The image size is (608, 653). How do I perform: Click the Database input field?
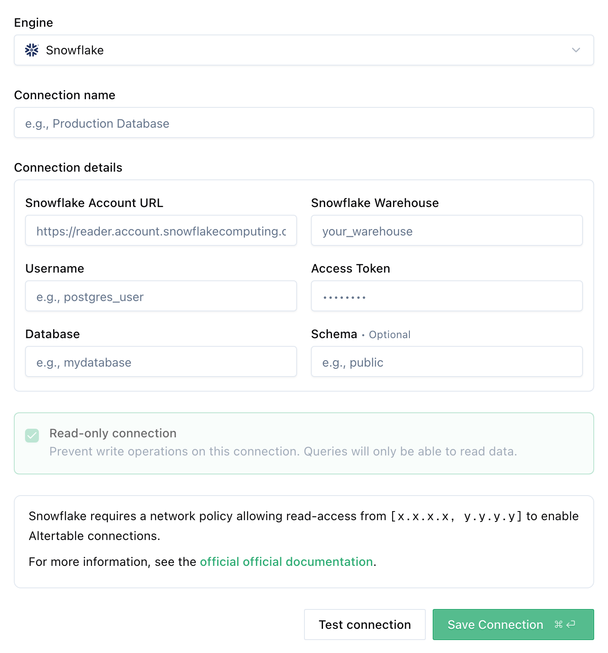(161, 362)
